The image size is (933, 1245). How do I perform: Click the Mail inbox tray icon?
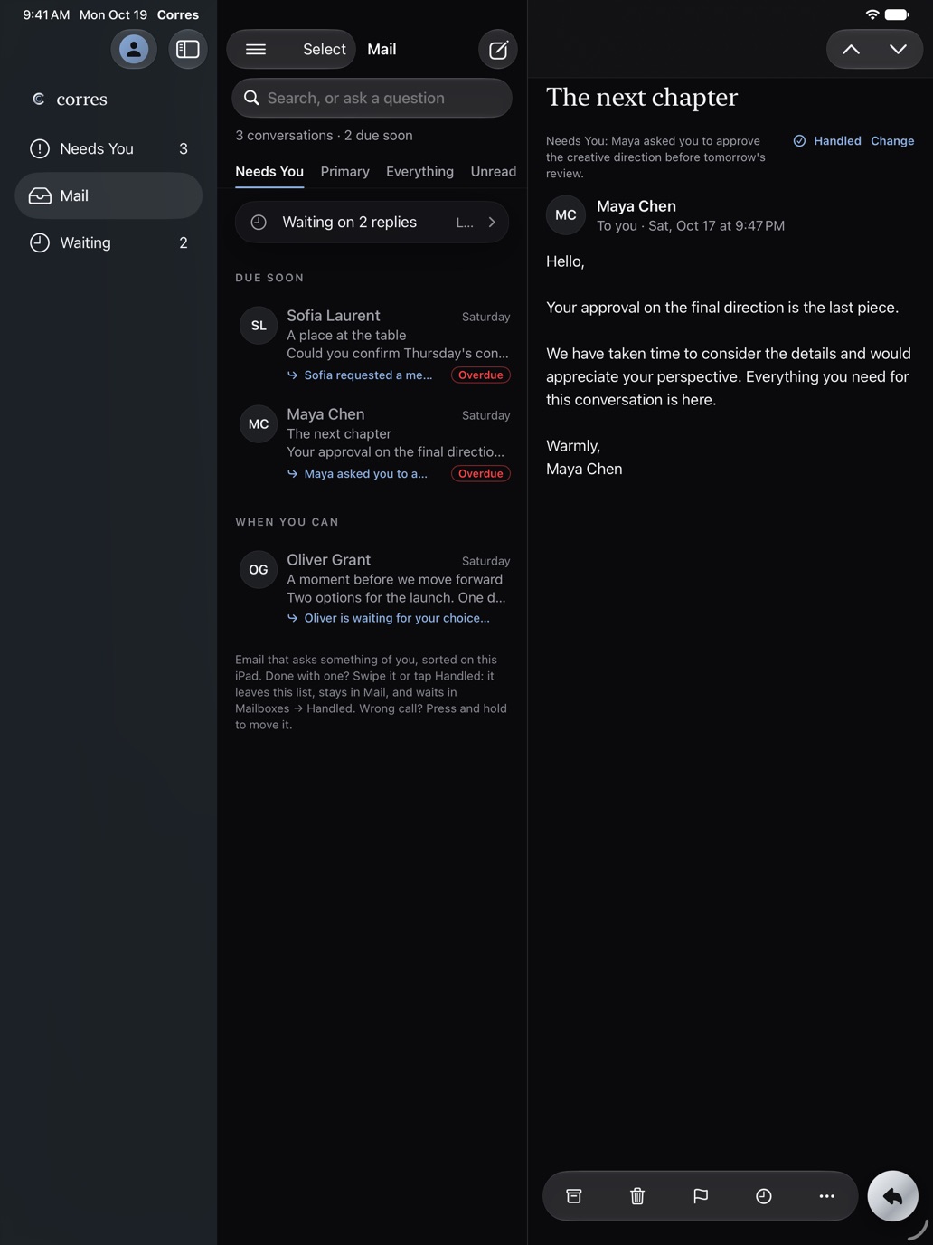coord(40,195)
